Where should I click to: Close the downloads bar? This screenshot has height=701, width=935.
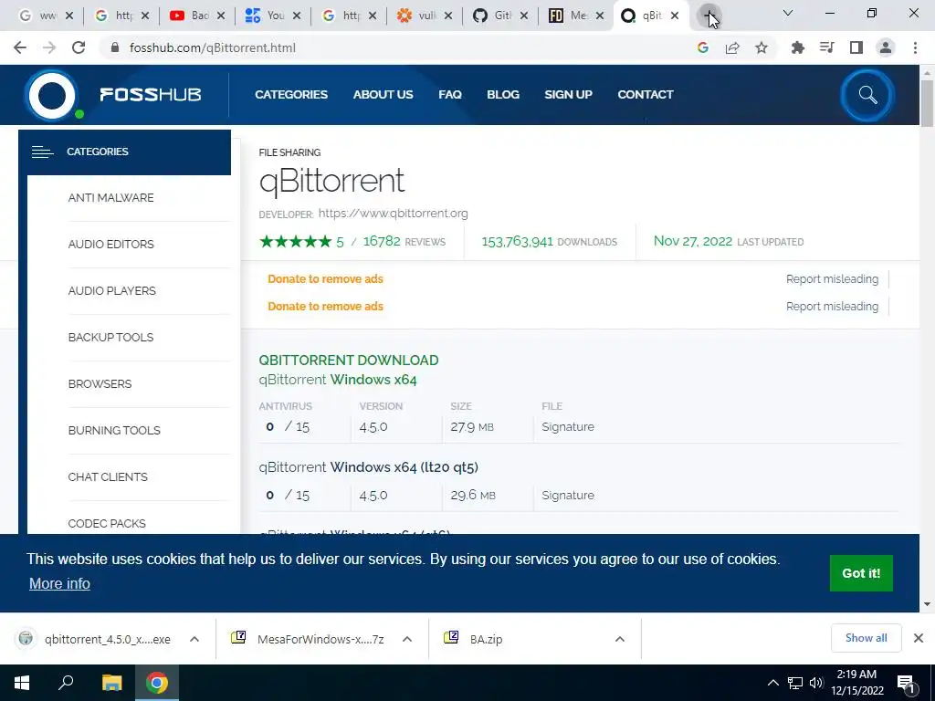[919, 638]
